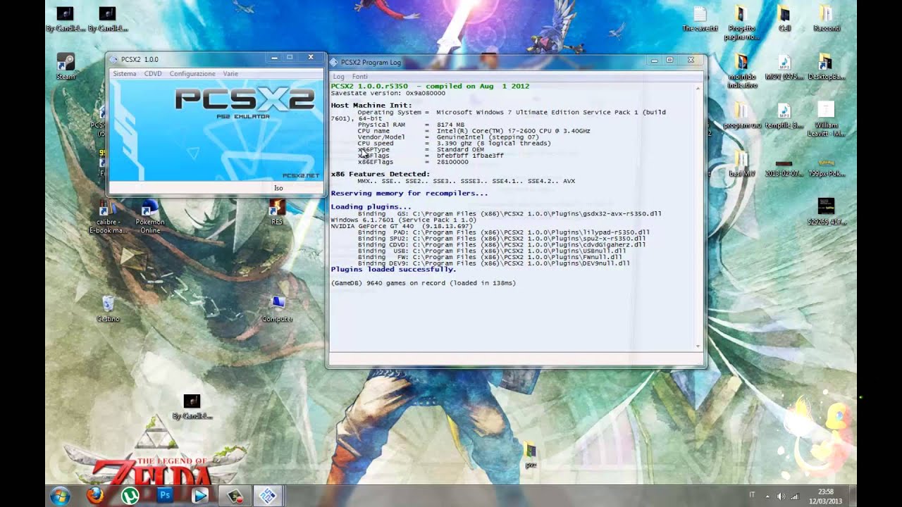Viewport: 902px width, 507px height.
Task: Select the Computer desktop icon
Action: coord(278,309)
